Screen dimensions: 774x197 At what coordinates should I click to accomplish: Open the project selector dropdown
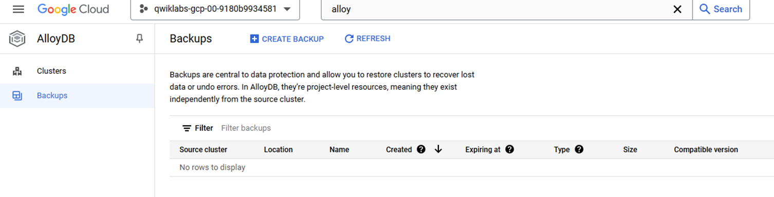[215, 9]
